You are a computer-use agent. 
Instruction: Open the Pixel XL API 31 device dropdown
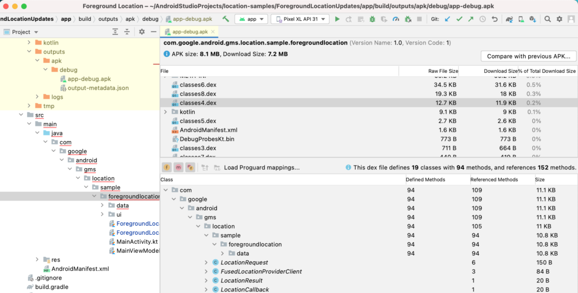coord(300,19)
